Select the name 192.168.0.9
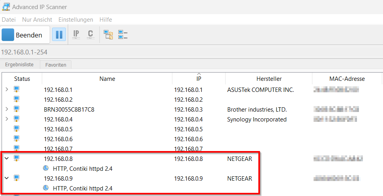Viewport: 383px width, 196px height. coord(58,179)
